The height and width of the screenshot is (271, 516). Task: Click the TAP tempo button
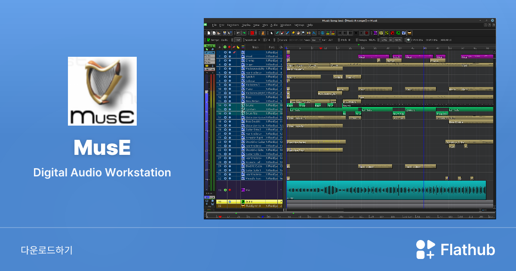[x=238, y=40]
